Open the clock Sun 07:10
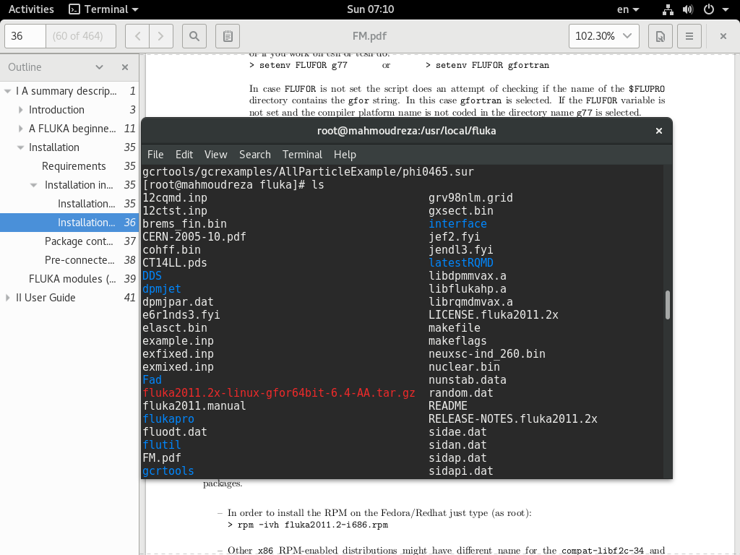This screenshot has height=555, width=740. click(x=371, y=9)
